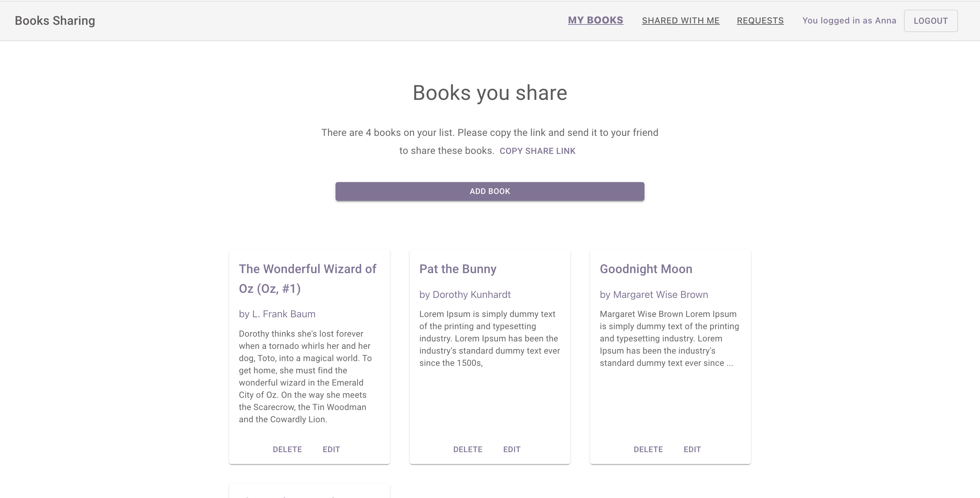Viewport: 980px width, 498px height.
Task: Click the Goodnight Moon description text
Action: click(669, 338)
